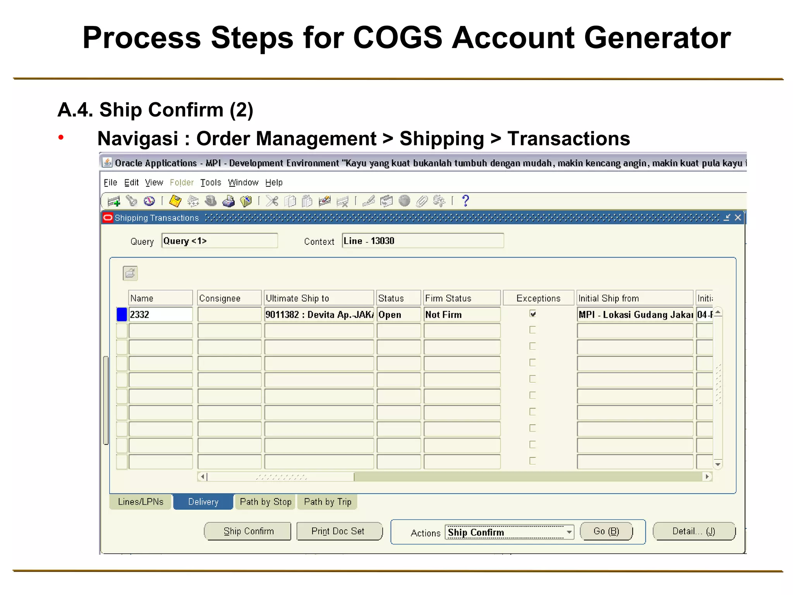
Task: Click the Switch Responsibilities hat icon
Action: (x=211, y=201)
